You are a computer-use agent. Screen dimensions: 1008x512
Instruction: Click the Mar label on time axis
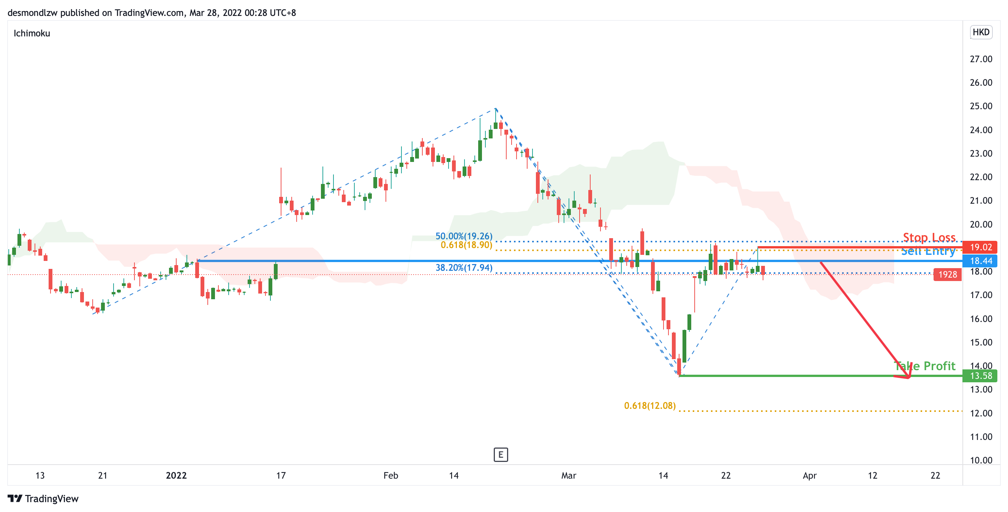click(568, 475)
